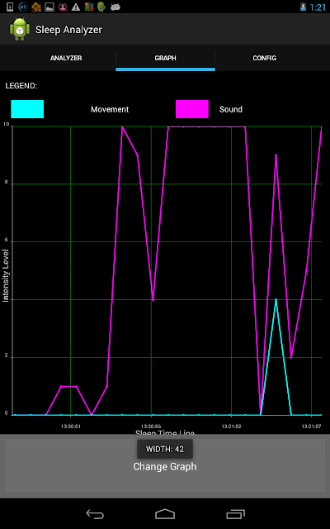Switch to the ANALYZER tab
Viewport: 330px width, 529px height.
tap(66, 58)
